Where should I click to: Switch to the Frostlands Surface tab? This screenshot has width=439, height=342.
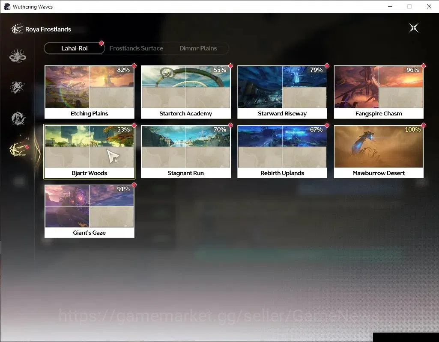pos(136,48)
